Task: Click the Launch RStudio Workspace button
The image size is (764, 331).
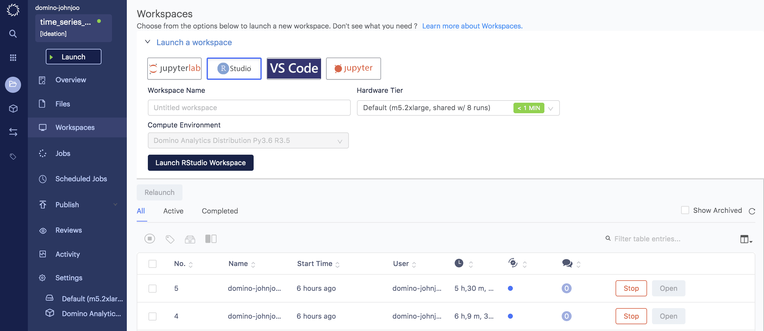Action: [x=200, y=163]
